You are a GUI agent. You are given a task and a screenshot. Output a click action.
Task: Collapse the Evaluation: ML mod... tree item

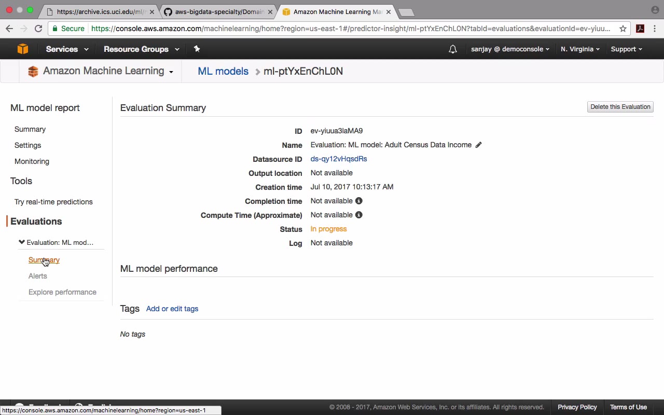tap(22, 242)
